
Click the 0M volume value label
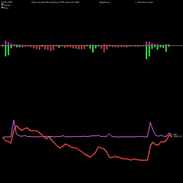[x=175, y=134]
